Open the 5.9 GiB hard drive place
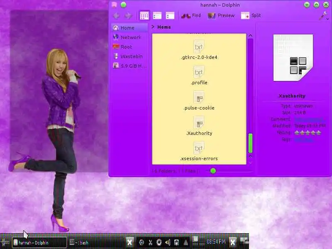 click(129, 66)
